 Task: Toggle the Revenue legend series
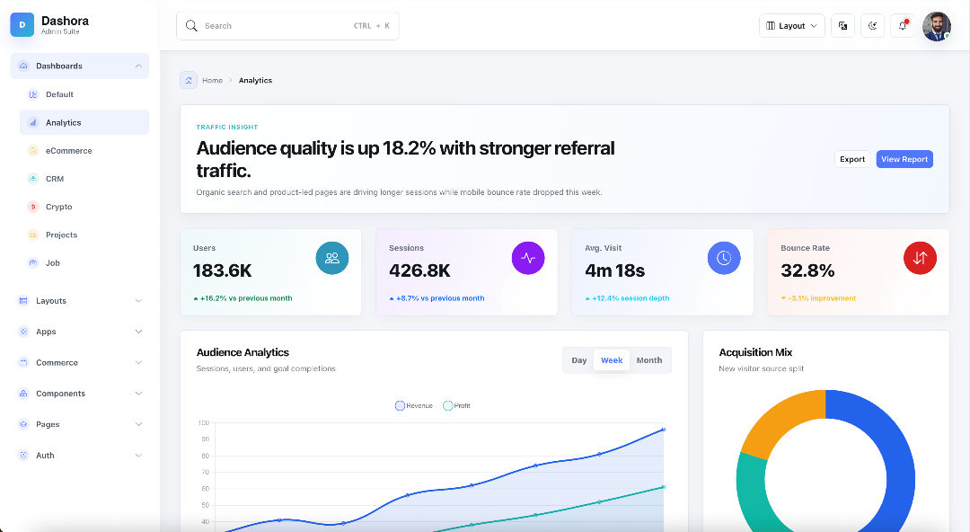coord(414,405)
